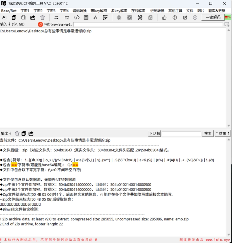Open the terminal console toolbar icon
232x243 pixels.
pos(67,18)
